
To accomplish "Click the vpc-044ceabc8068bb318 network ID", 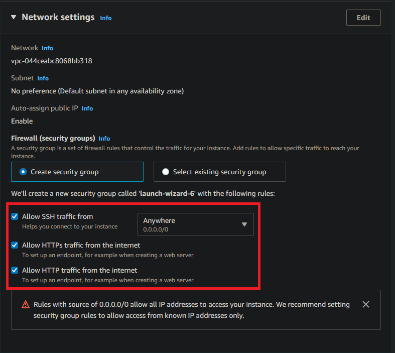I will click(51, 61).
